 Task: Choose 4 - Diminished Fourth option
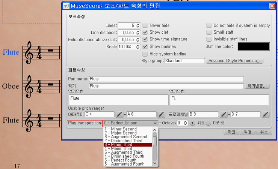pos(128,156)
